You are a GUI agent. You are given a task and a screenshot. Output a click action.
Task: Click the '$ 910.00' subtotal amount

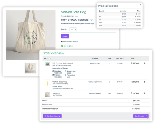pyautogui.click(x=136, y=101)
